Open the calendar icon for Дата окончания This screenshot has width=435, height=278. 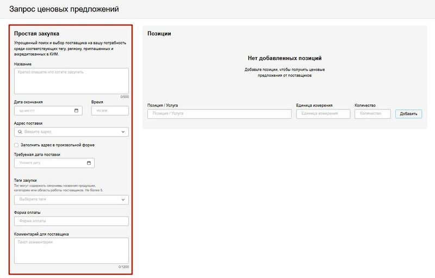pos(77,110)
